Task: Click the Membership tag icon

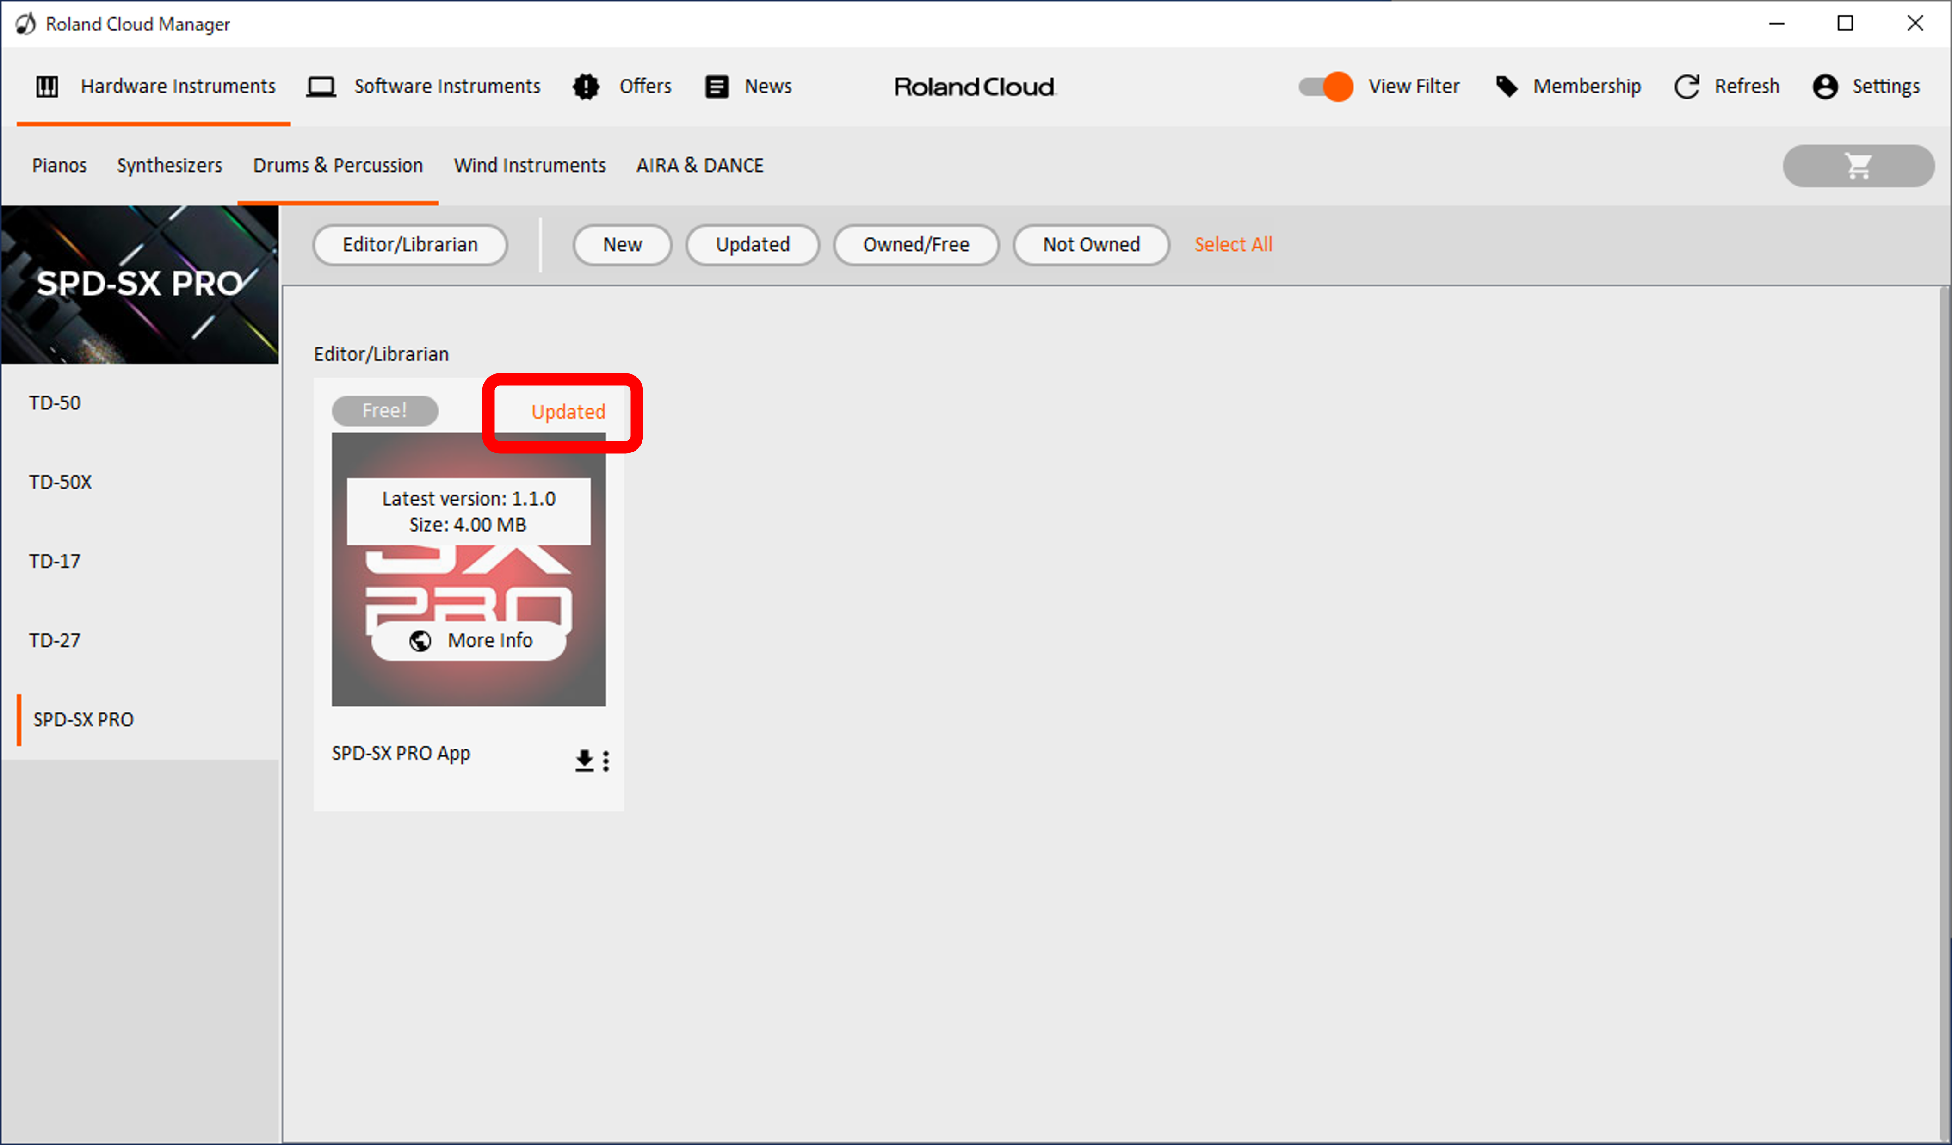Action: (x=1506, y=87)
